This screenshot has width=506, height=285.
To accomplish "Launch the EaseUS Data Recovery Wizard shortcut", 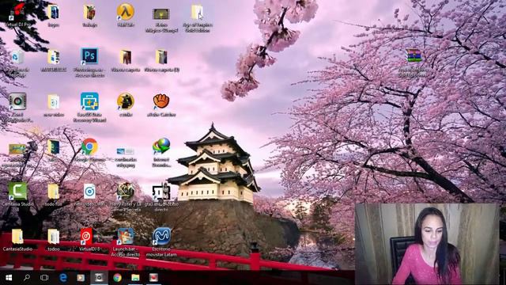I will point(89,107).
